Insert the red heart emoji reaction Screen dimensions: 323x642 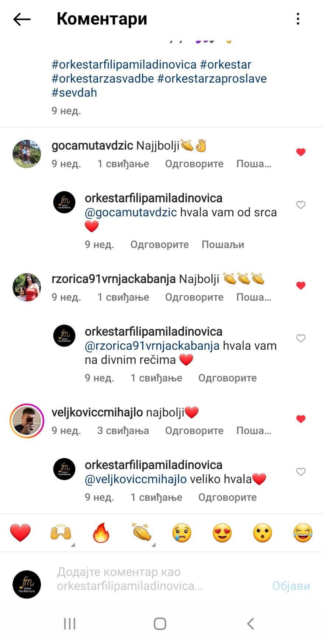(20, 533)
